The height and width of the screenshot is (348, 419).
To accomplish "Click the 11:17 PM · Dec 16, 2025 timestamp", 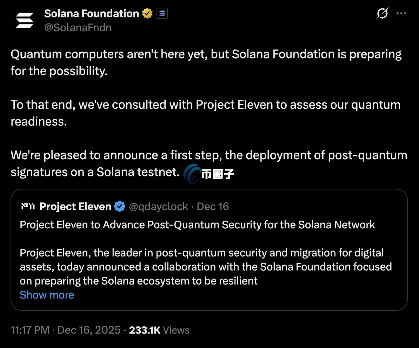I will pyautogui.click(x=65, y=330).
